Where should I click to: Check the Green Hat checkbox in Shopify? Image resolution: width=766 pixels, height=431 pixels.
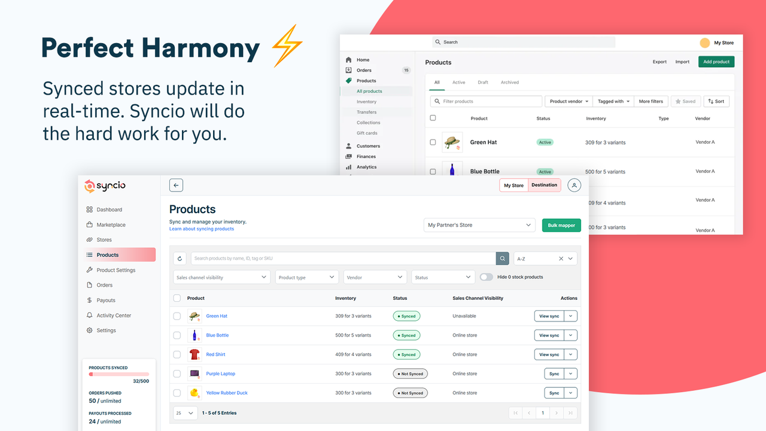(433, 142)
